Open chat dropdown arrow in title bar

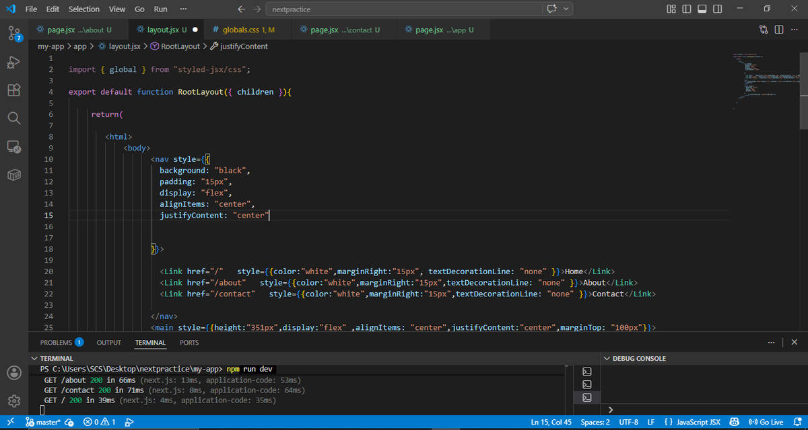point(566,9)
